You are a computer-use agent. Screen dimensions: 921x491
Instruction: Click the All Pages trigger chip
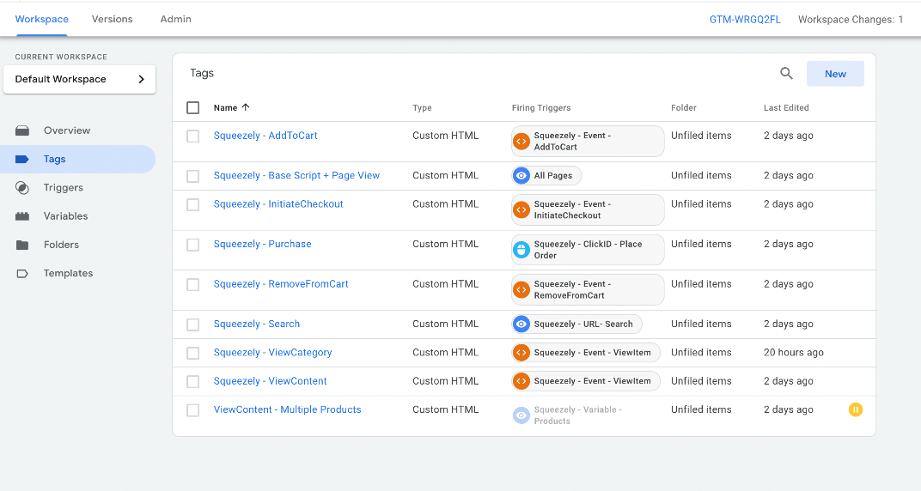click(546, 176)
